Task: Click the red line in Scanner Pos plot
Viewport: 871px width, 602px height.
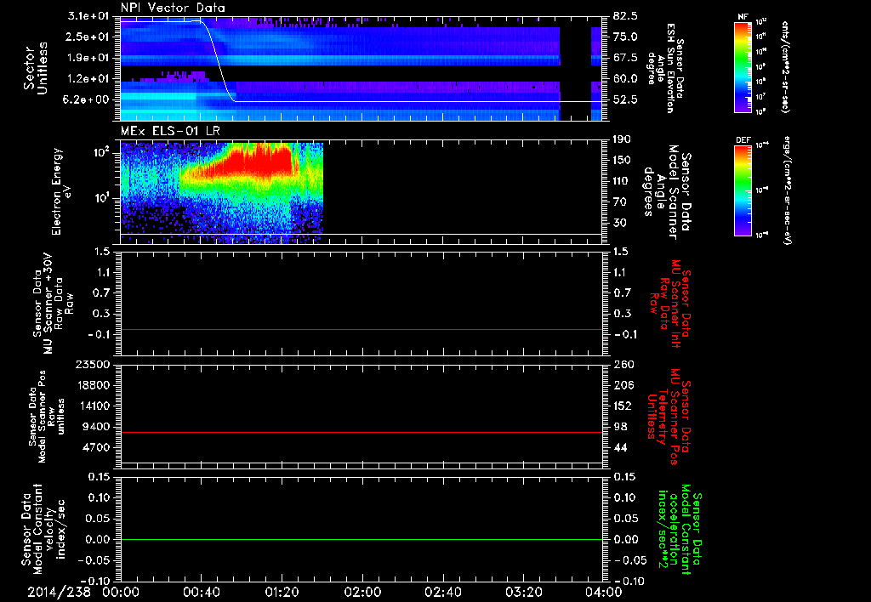Action: (x=361, y=432)
